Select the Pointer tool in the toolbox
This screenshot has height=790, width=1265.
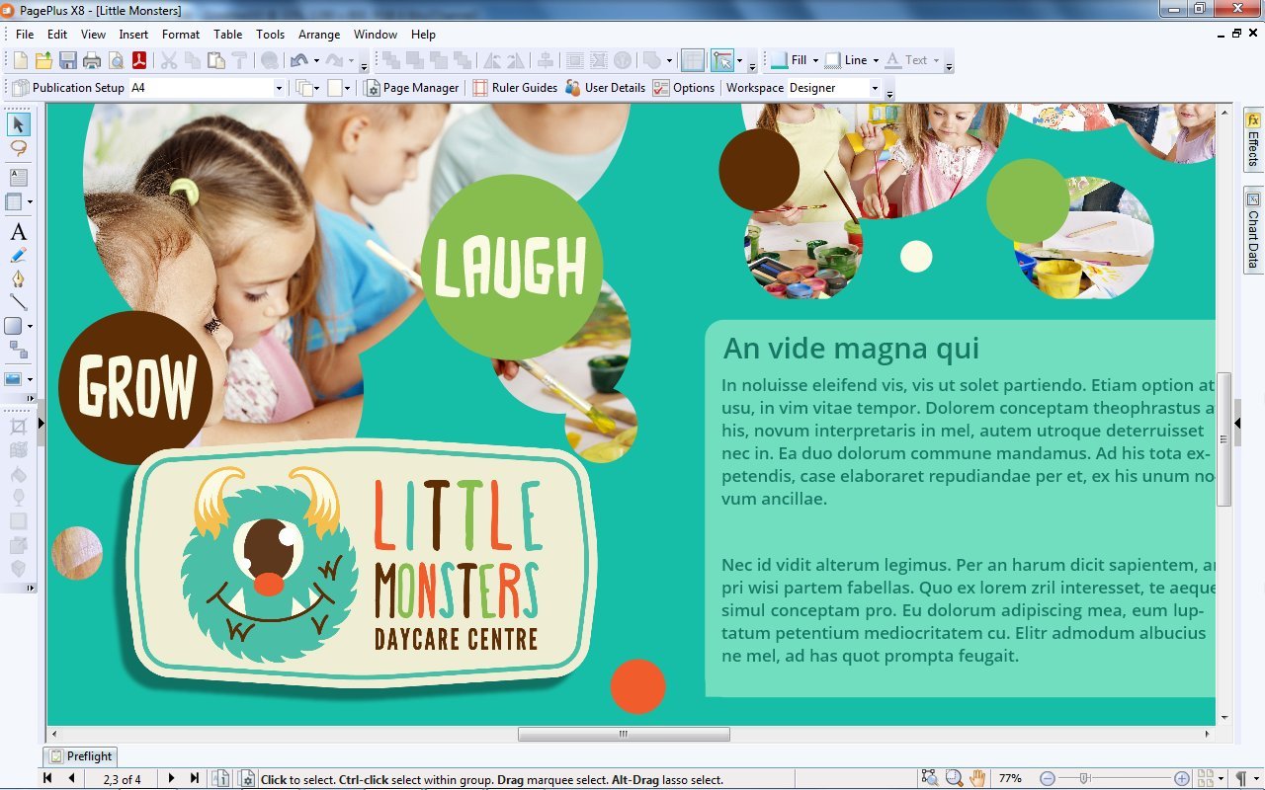coord(19,124)
